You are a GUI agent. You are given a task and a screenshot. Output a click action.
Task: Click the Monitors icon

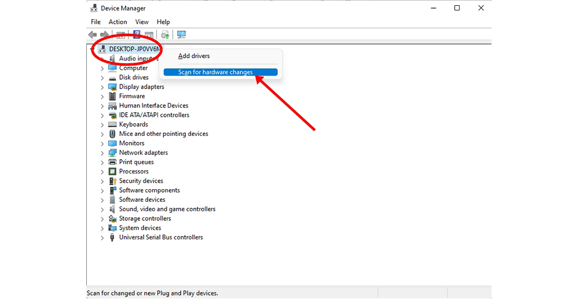[x=112, y=143]
